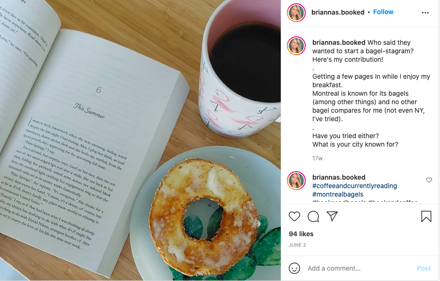
Task: Follow the briannas.booked account
Action: pos(383,12)
